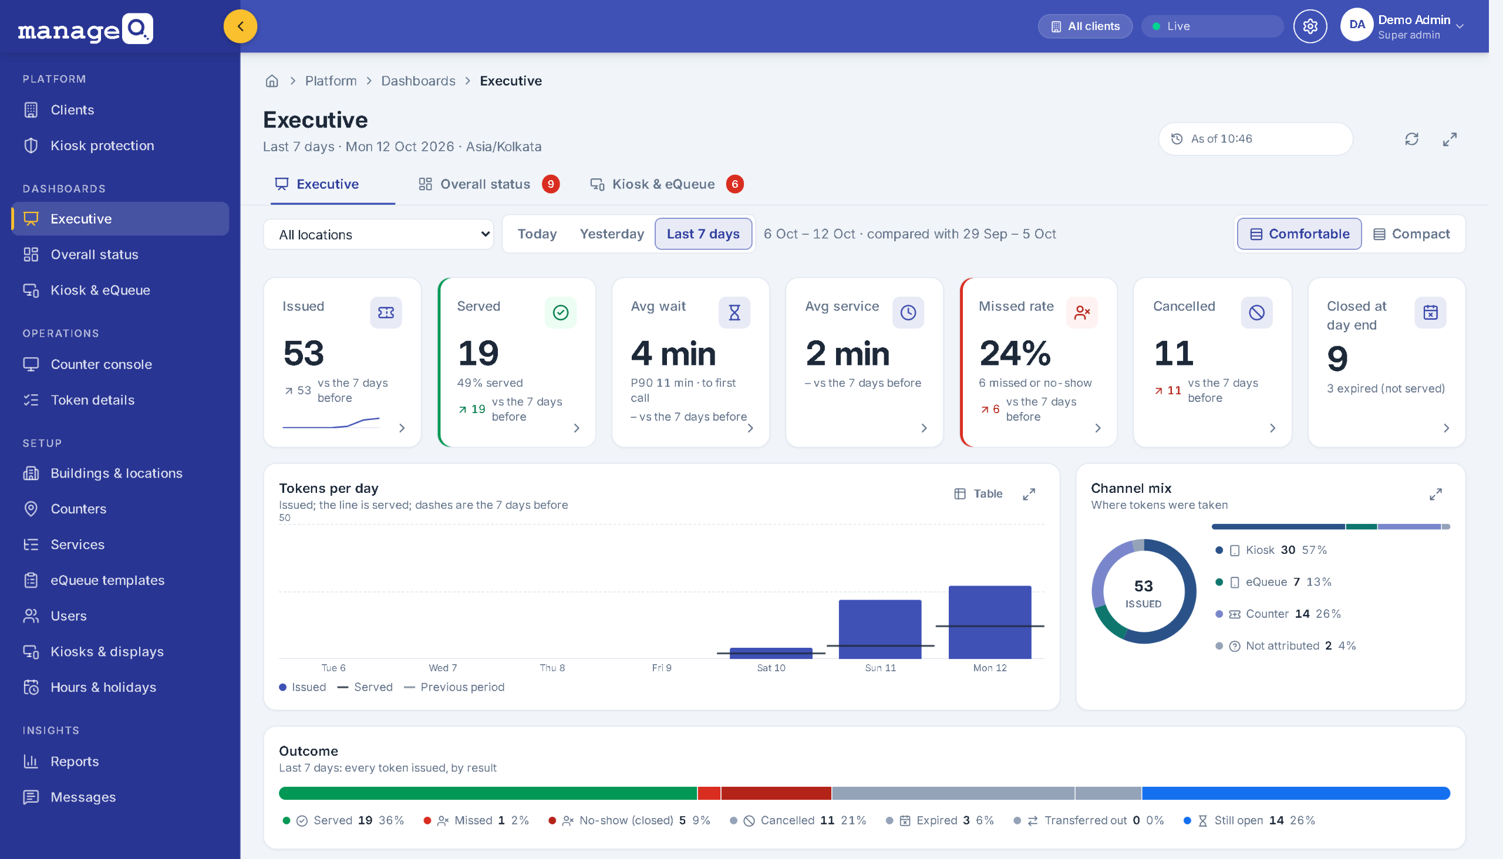1503x859 pixels.
Task: Switch to the Kiosk & eQueue tab
Action: tap(666, 185)
